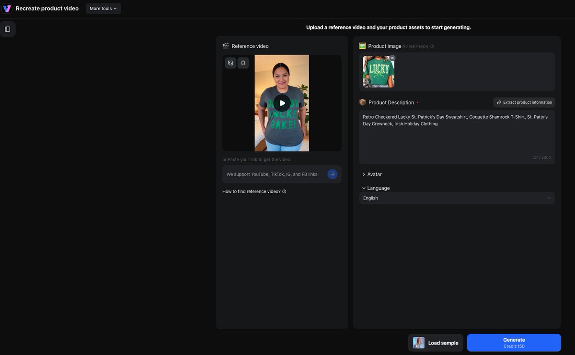Submit the video link with arrow button

click(333, 174)
